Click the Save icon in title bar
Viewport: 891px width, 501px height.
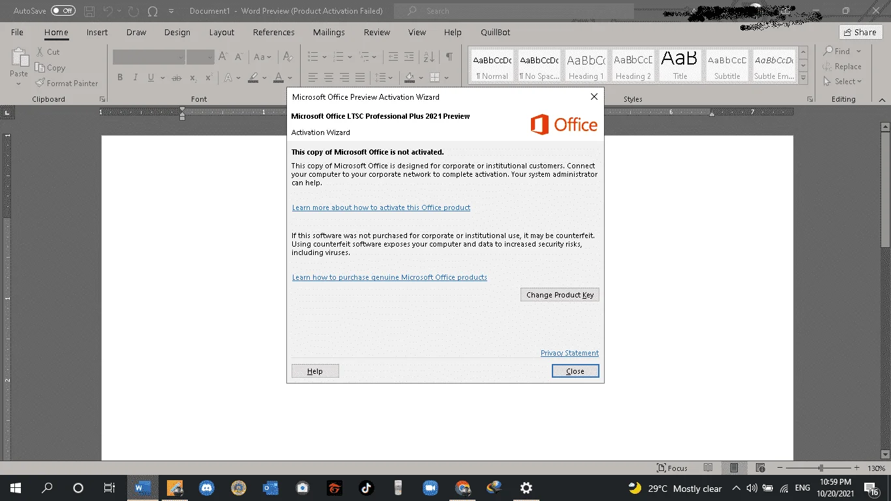[x=89, y=11]
